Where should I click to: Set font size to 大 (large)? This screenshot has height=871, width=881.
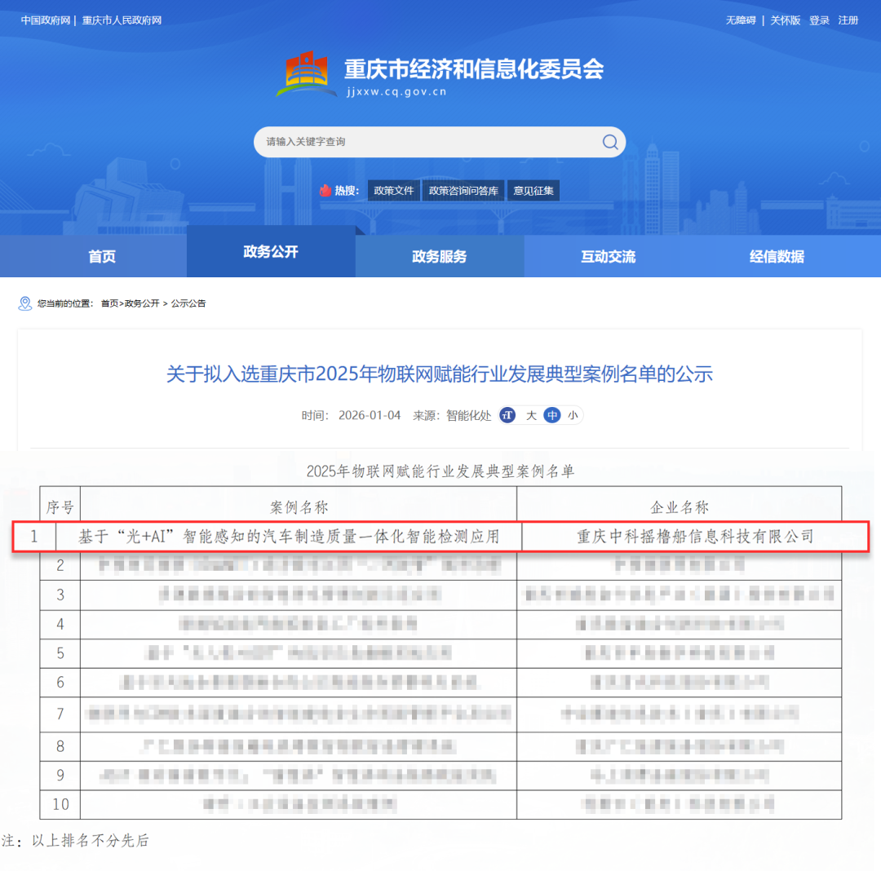click(531, 415)
